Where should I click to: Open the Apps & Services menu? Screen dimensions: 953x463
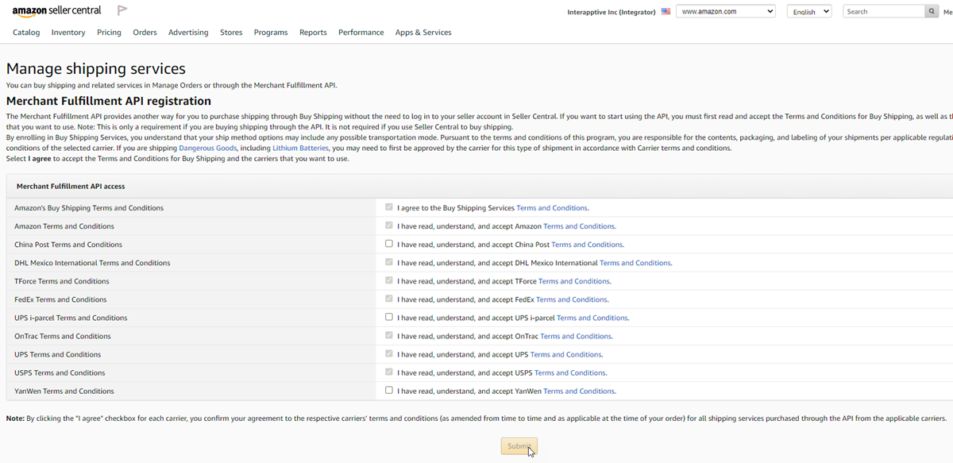click(x=423, y=33)
